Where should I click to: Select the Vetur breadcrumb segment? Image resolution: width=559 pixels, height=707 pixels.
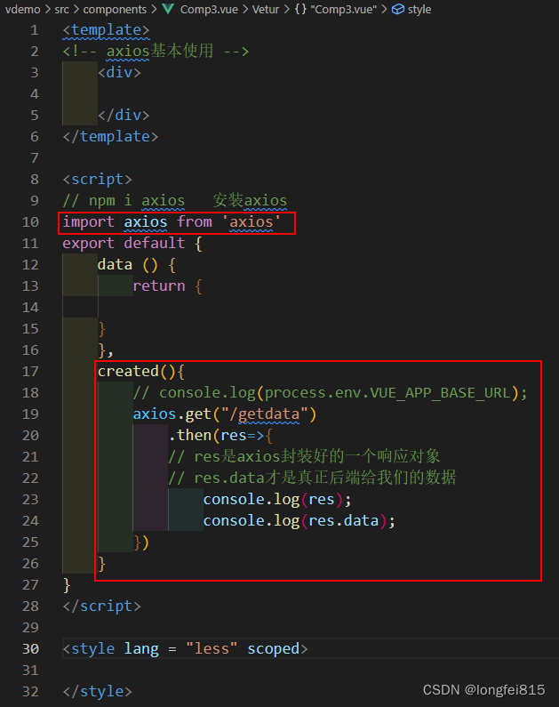(266, 9)
